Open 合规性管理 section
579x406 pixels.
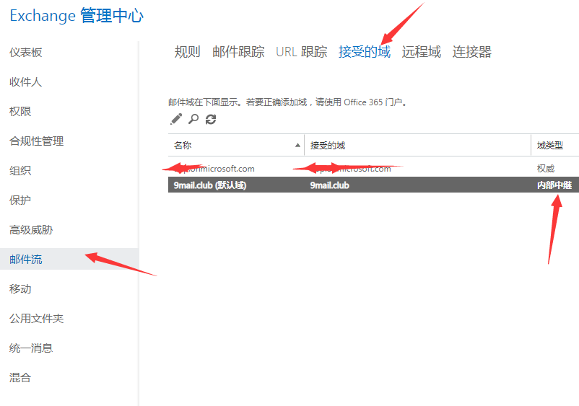[37, 141]
